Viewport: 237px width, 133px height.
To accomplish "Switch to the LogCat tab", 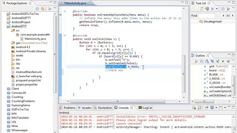I will tap(145, 108).
